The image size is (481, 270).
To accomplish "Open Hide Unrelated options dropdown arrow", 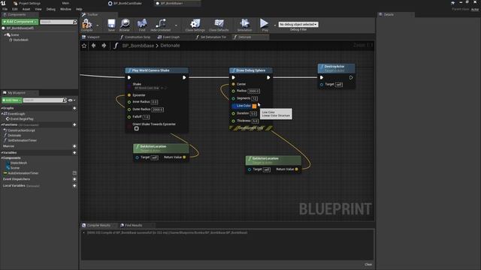I will (x=176, y=25).
